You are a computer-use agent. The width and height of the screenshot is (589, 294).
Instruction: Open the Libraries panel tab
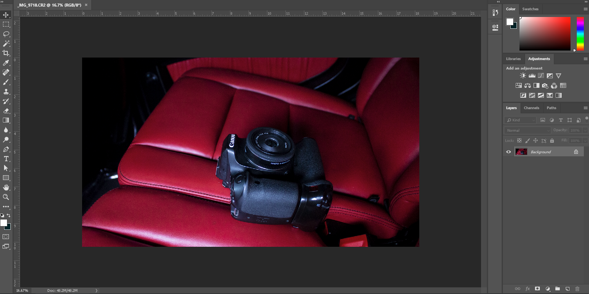(x=513, y=59)
